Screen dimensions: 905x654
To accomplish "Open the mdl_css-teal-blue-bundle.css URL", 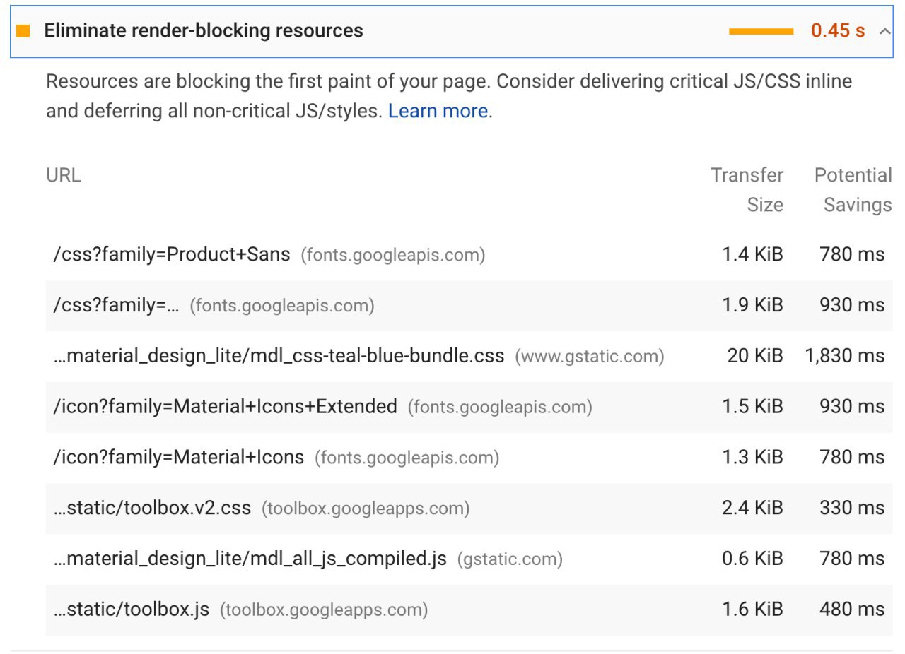I will (x=279, y=356).
